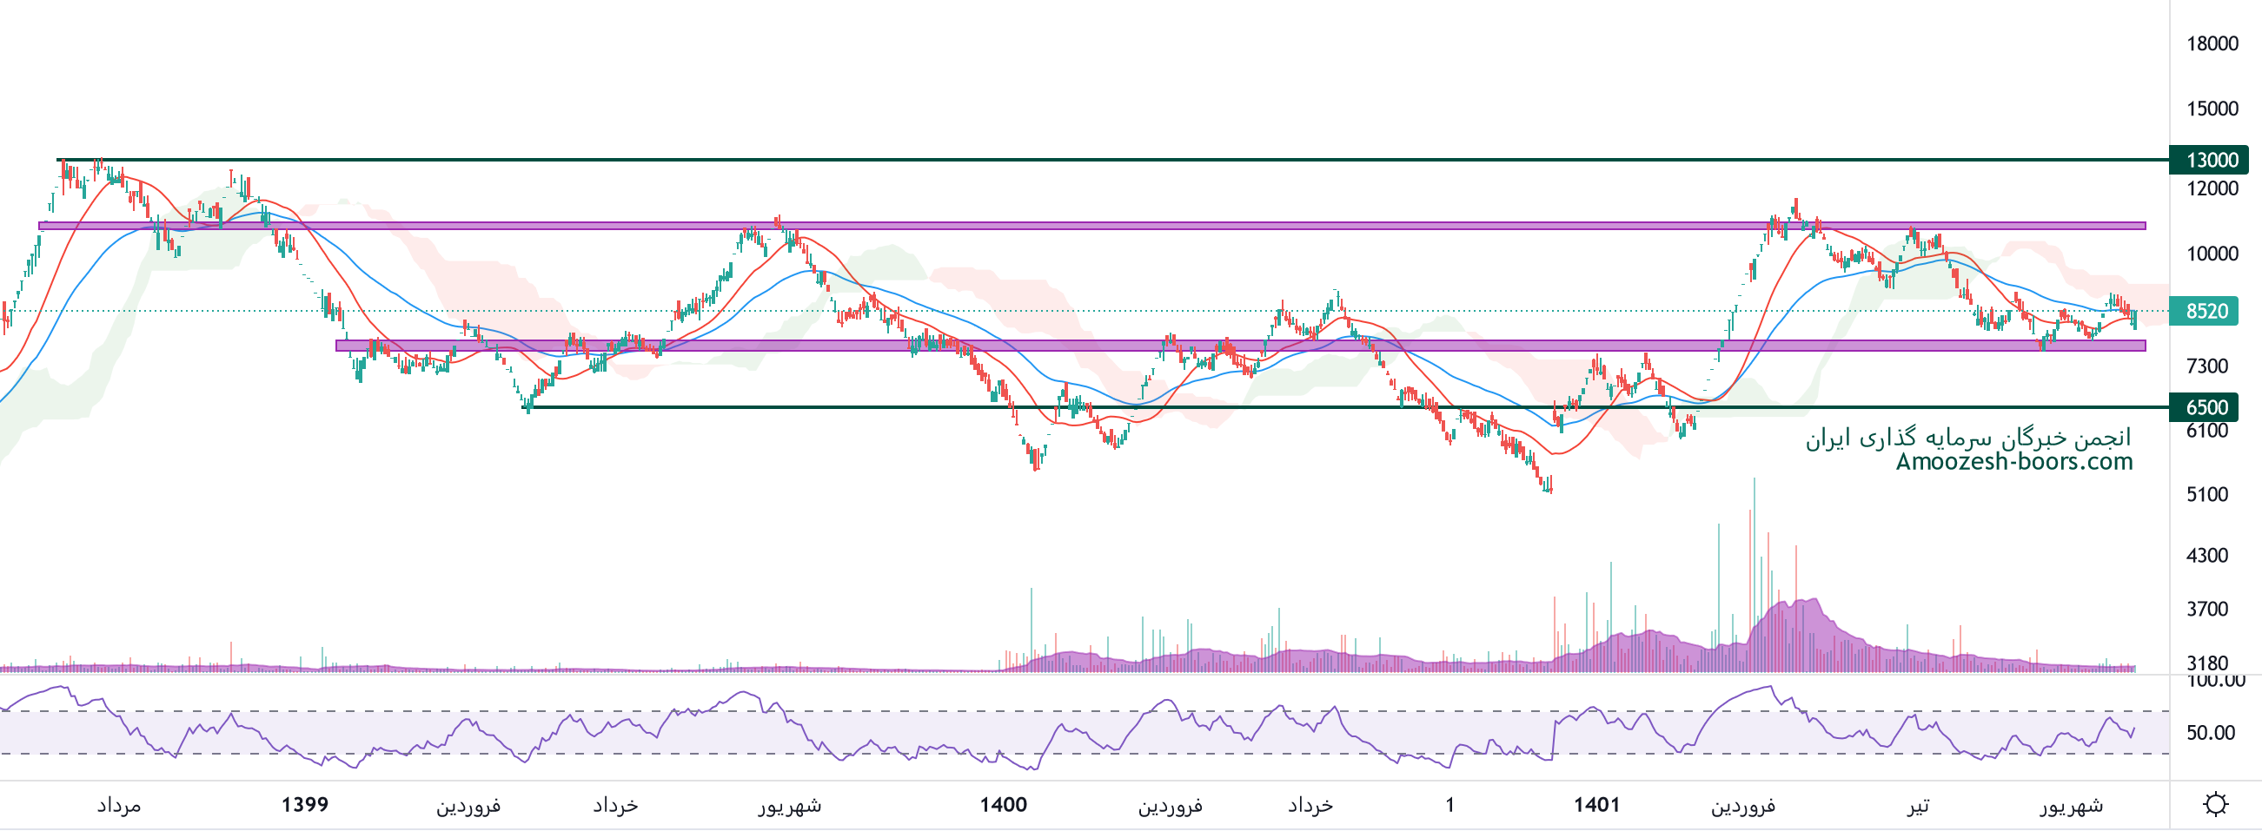Click the 13000 price line label
This screenshot has height=831, width=2262.
pyautogui.click(x=2207, y=160)
